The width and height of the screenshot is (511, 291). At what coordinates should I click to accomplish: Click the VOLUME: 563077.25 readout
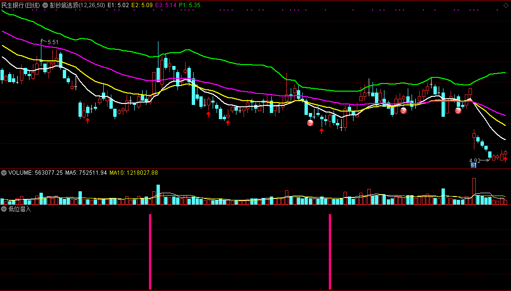point(36,173)
